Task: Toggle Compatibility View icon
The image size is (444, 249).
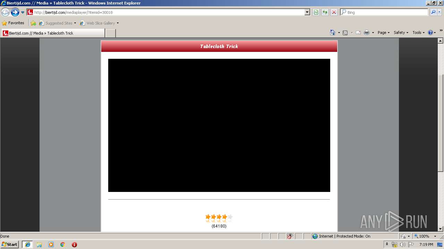Action: [x=316, y=12]
